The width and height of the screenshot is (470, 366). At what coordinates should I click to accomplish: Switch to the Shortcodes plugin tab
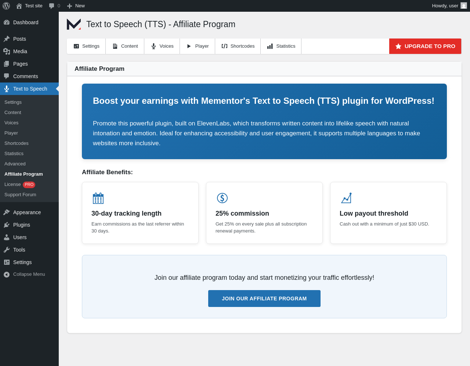pos(238,46)
